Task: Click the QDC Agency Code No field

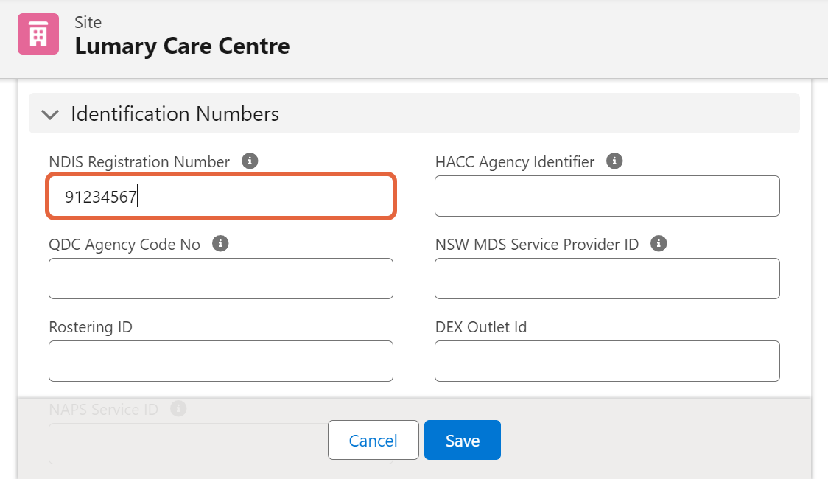Action: click(221, 279)
